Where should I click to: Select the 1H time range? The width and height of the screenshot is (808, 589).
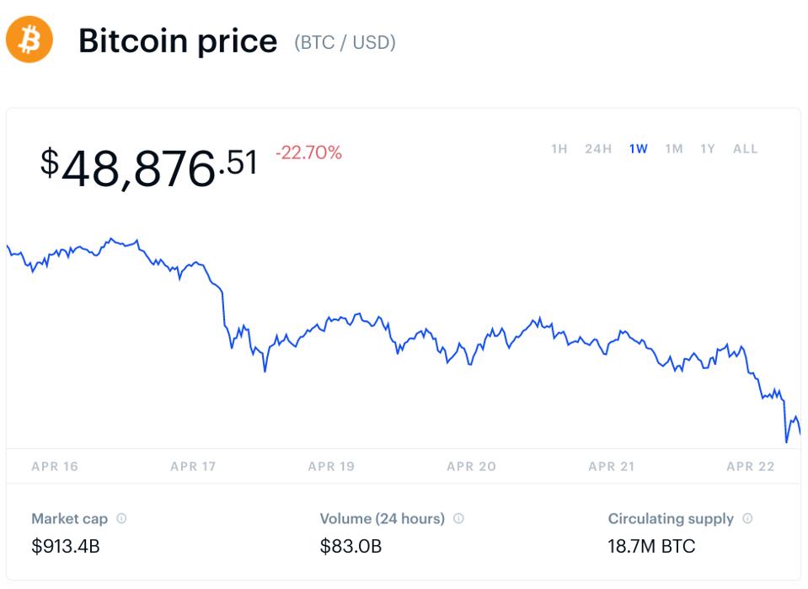coord(559,149)
